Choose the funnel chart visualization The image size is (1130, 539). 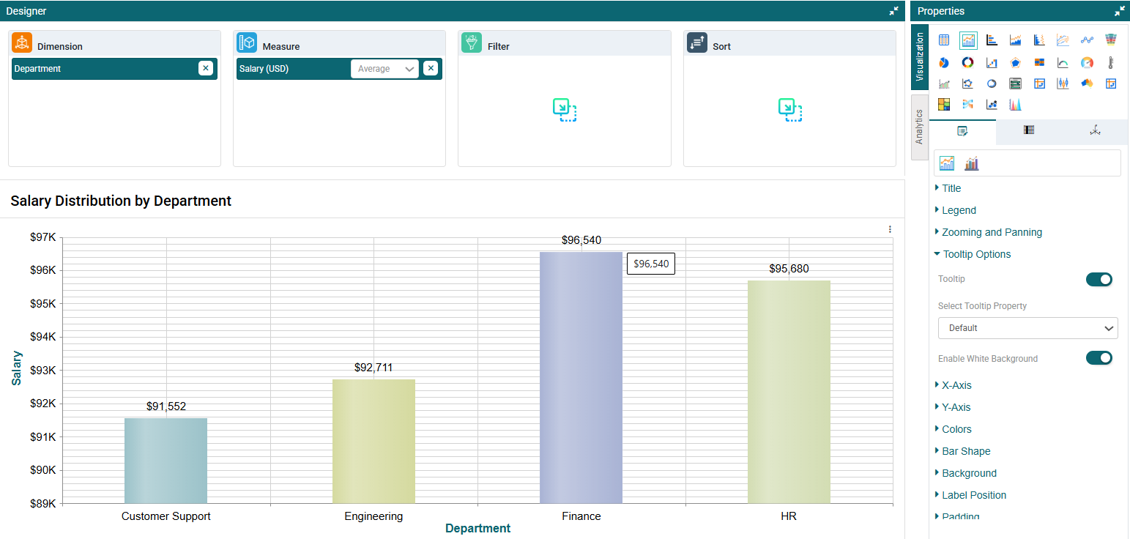[x=1111, y=40]
